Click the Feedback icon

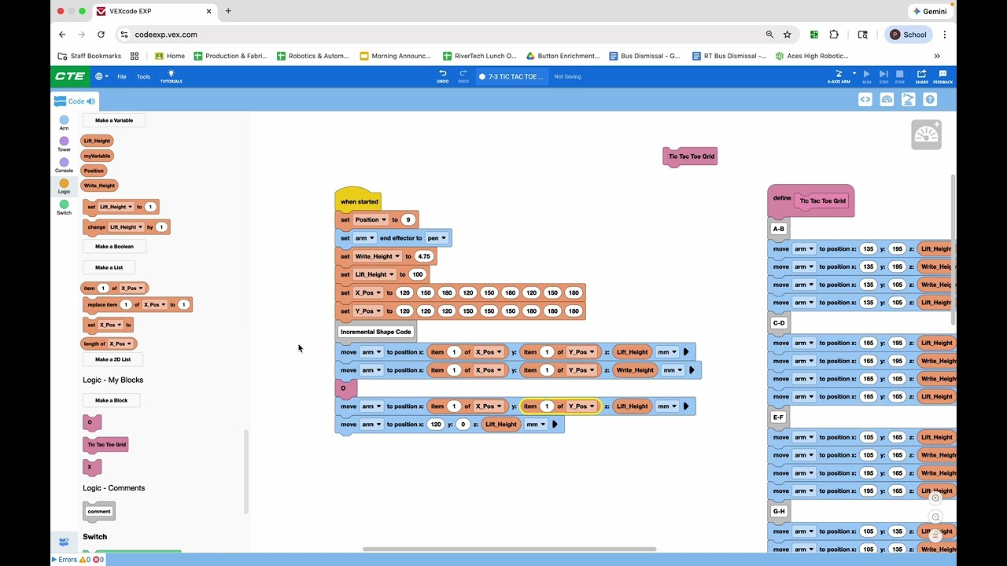click(x=942, y=76)
